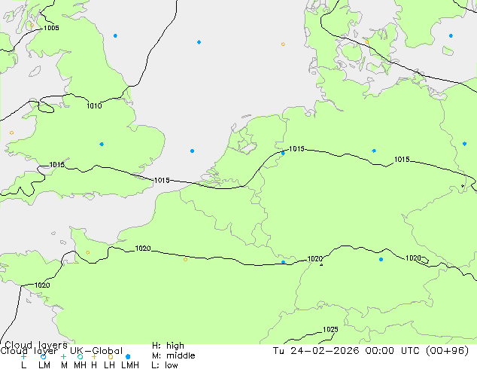Click the 'UK-Global' model name text

point(96,351)
